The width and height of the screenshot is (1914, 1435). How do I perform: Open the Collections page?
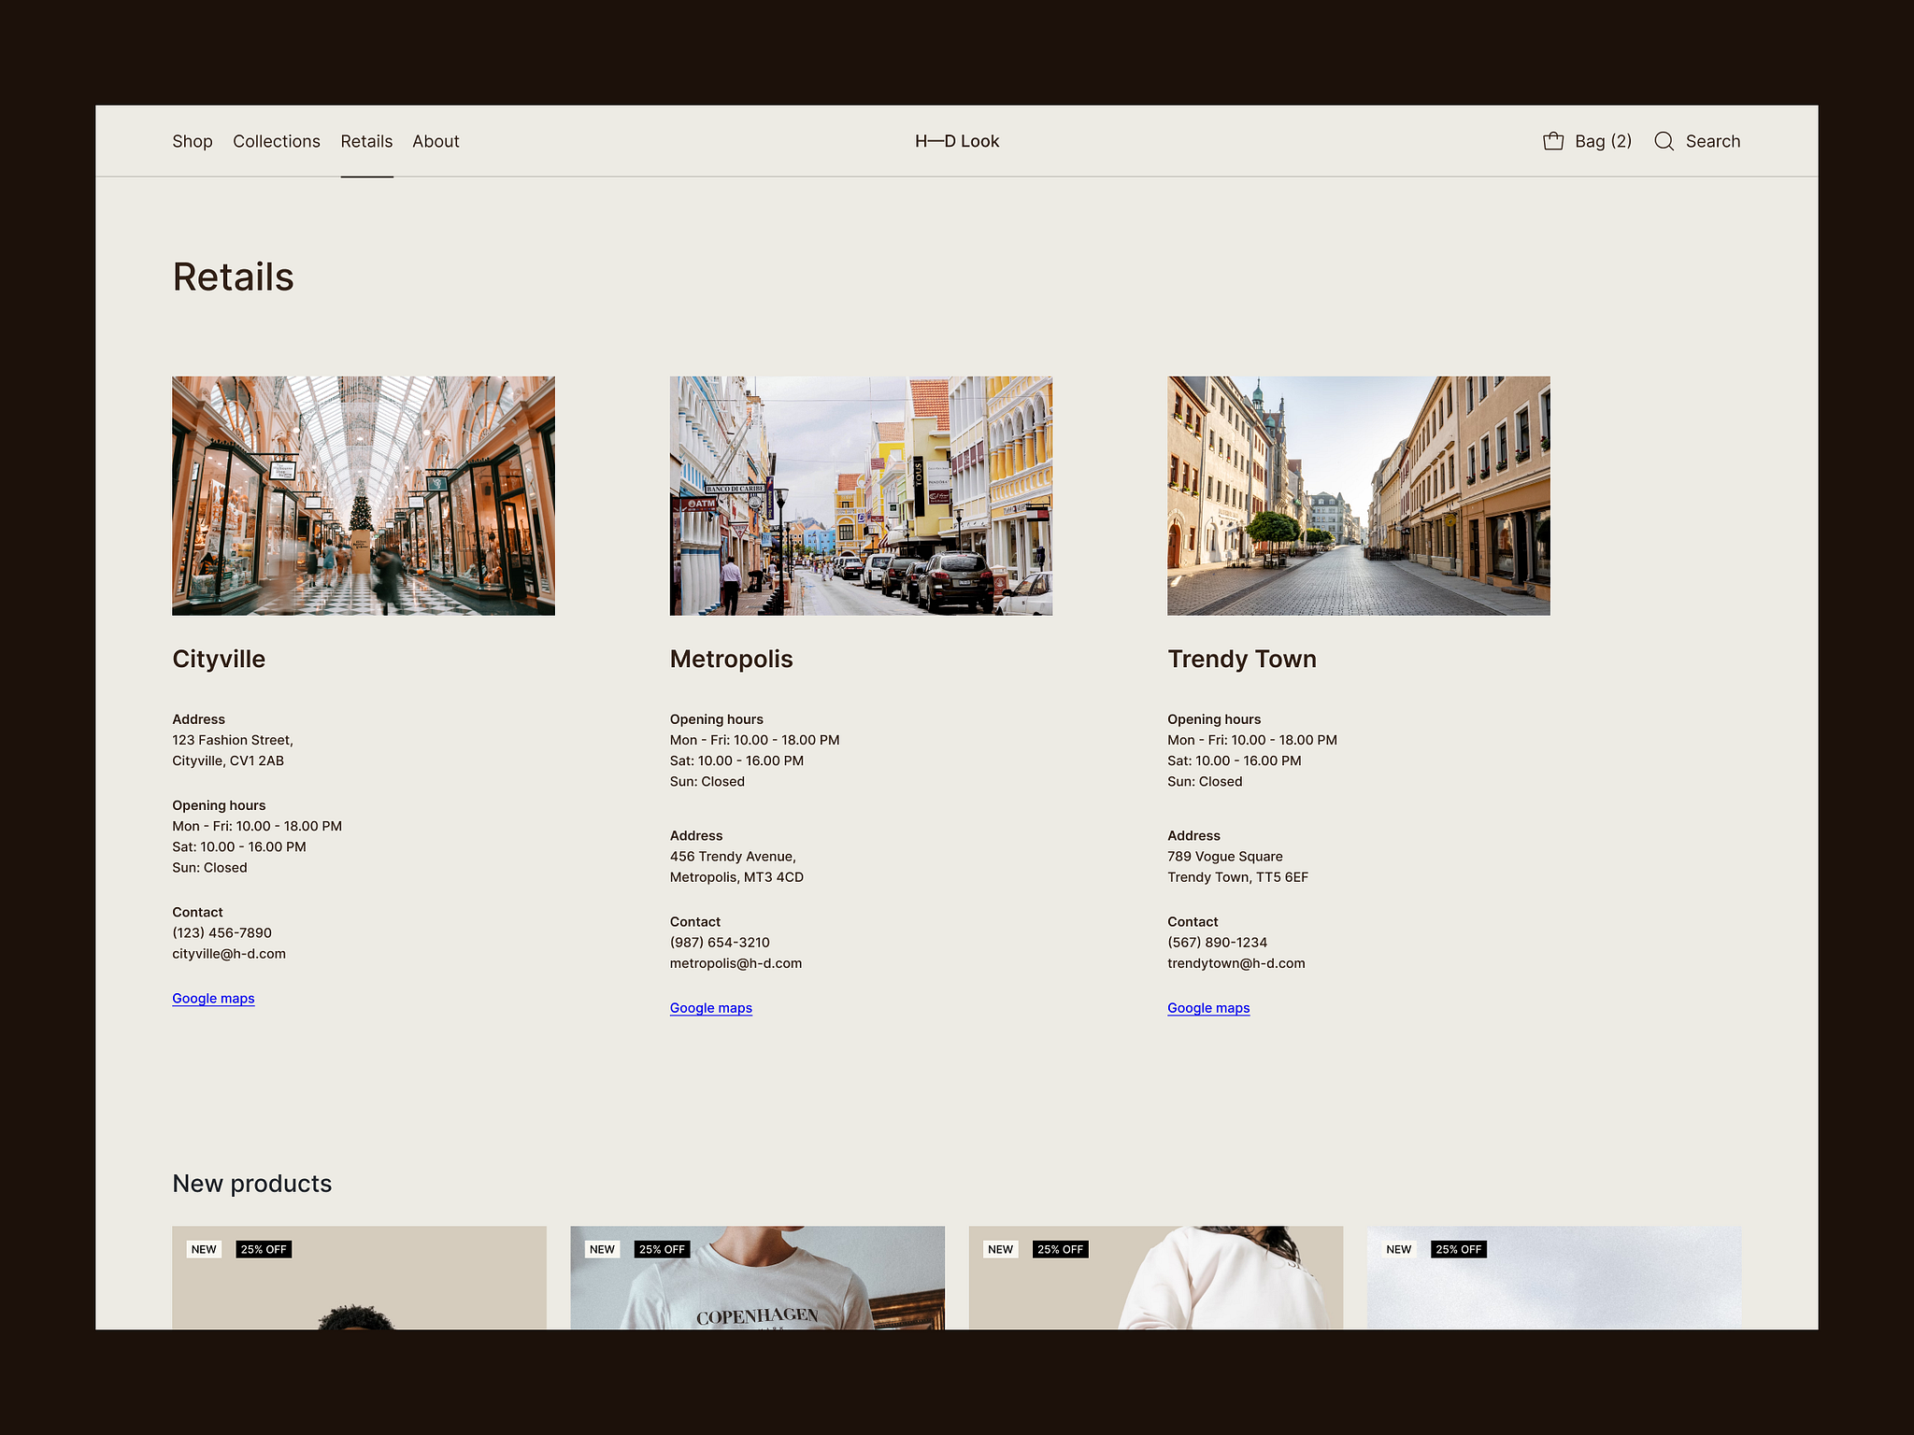click(x=276, y=141)
